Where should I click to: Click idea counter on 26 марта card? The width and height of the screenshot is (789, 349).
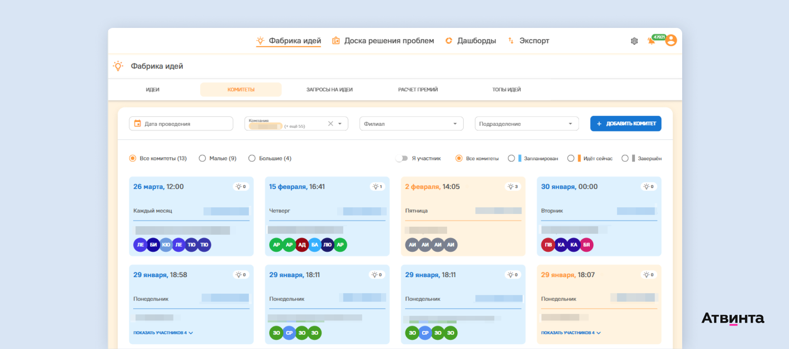241,187
